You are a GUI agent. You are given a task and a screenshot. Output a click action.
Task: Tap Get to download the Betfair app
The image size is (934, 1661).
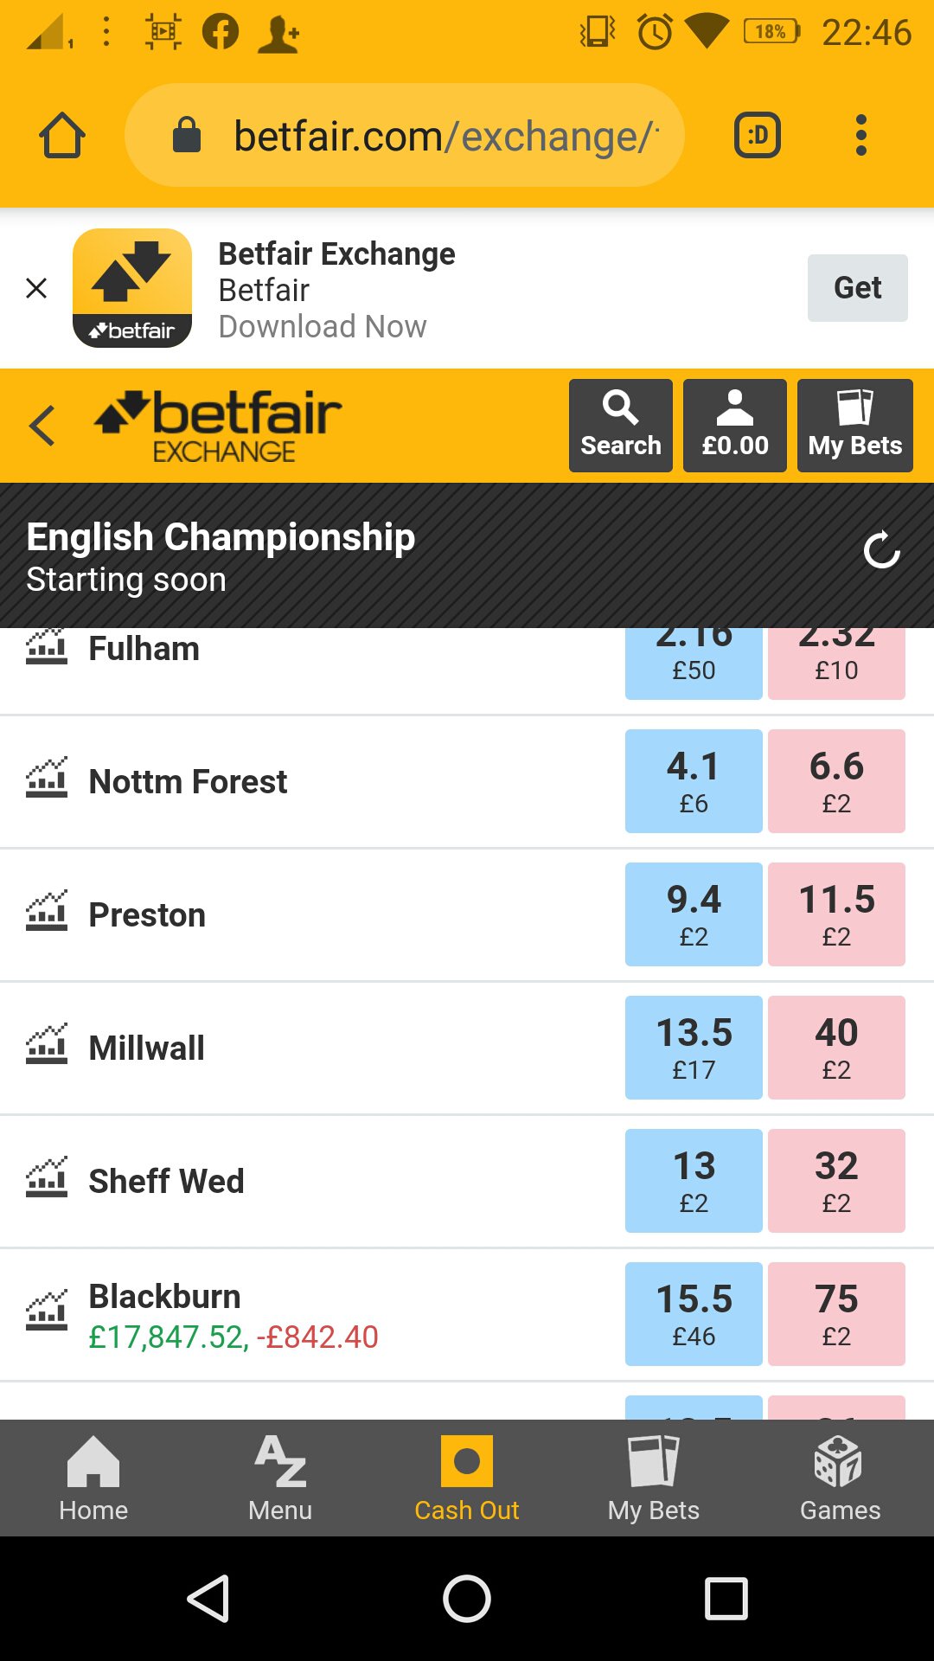coord(858,288)
